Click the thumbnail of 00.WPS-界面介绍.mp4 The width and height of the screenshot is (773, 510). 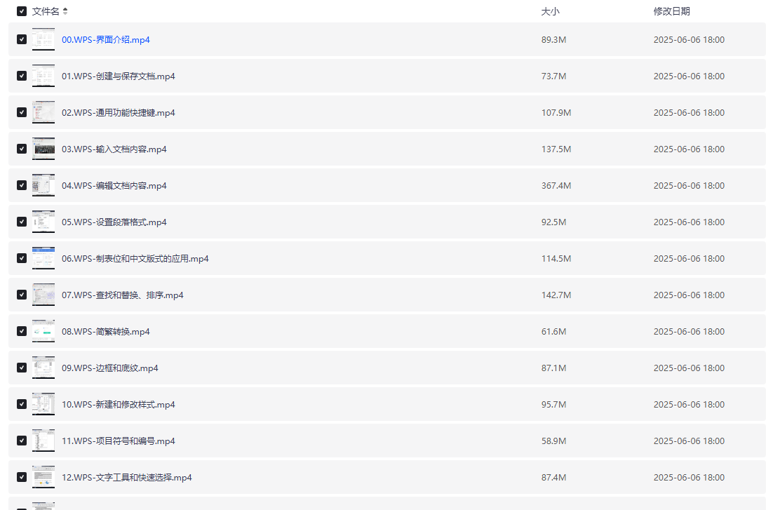[x=43, y=39]
